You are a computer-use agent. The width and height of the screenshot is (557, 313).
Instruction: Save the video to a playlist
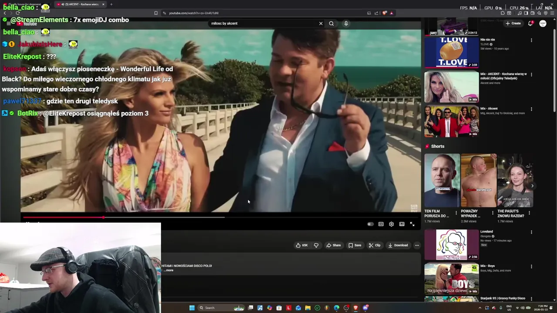(355, 245)
